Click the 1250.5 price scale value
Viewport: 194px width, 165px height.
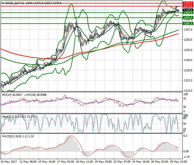(188, 40)
